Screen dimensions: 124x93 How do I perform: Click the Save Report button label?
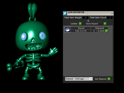pos(92,24)
